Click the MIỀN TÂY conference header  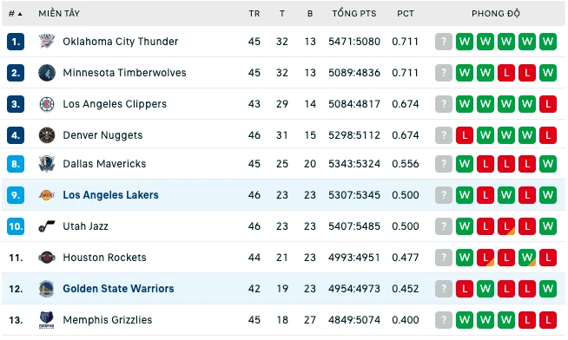tap(59, 14)
